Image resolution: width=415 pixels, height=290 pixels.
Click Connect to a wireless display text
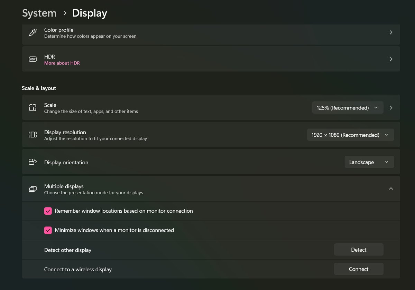(x=78, y=269)
